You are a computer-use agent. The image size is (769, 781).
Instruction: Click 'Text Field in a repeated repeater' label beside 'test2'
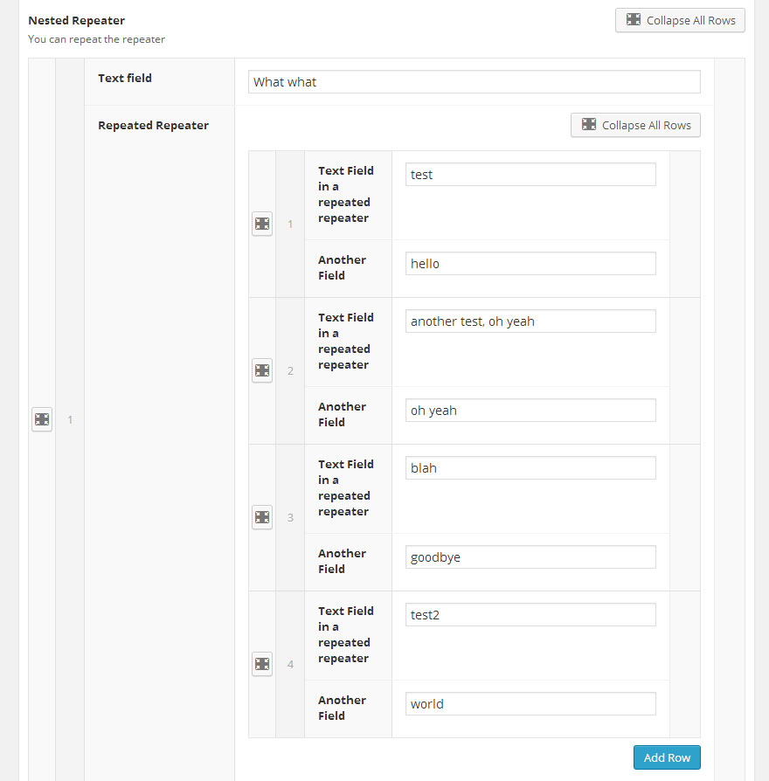click(x=346, y=634)
